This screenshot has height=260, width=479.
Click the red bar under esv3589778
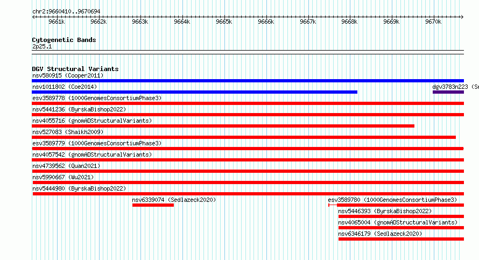[x=248, y=103]
